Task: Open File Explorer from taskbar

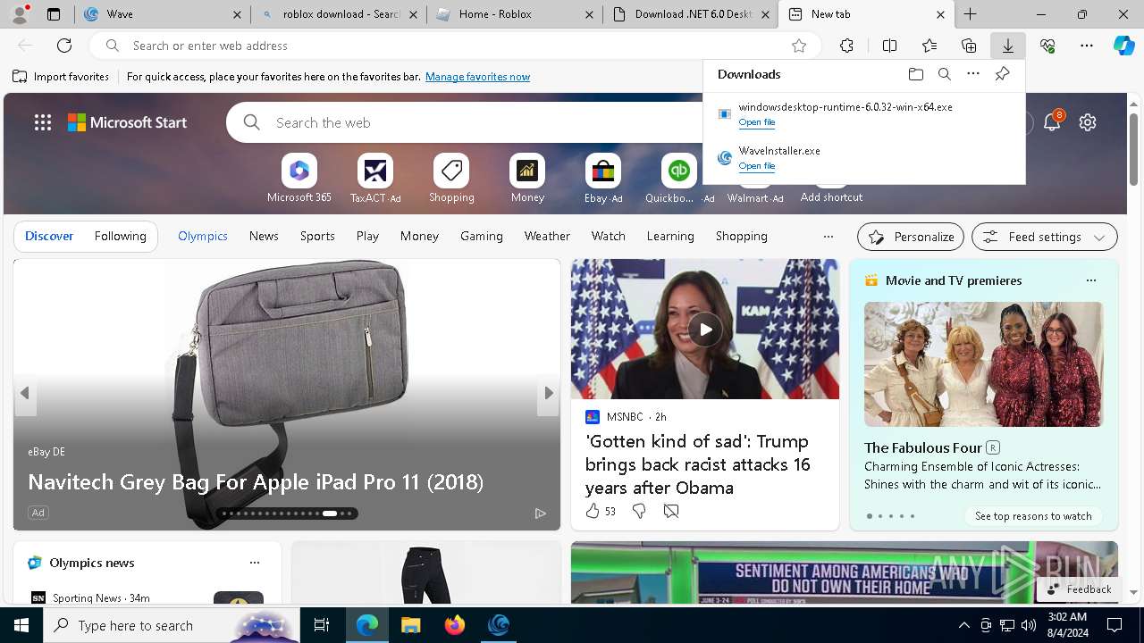Action: (x=410, y=625)
